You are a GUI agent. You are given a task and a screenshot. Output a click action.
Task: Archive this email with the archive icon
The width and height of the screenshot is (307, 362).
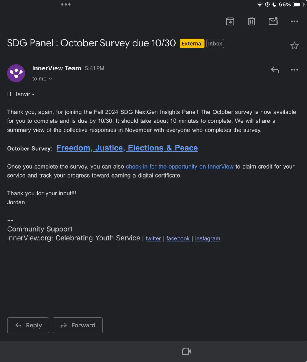coord(230,21)
